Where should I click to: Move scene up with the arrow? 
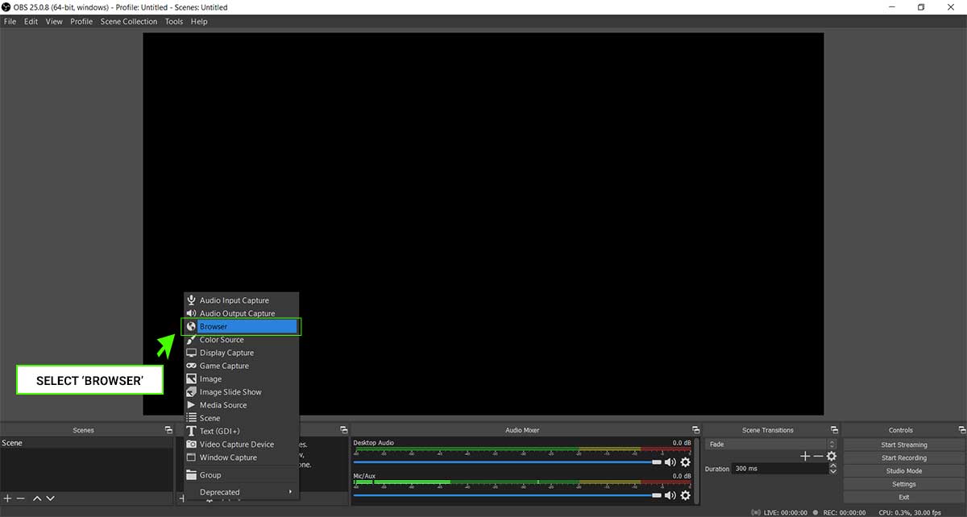37,498
